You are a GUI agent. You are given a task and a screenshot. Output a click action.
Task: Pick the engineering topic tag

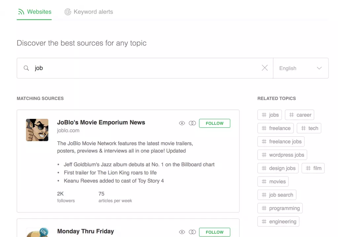[x=279, y=222]
